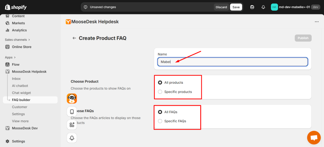Expand the Sales channels section
Image resolution: width=324 pixels, height=147 pixels.
(x=17, y=40)
